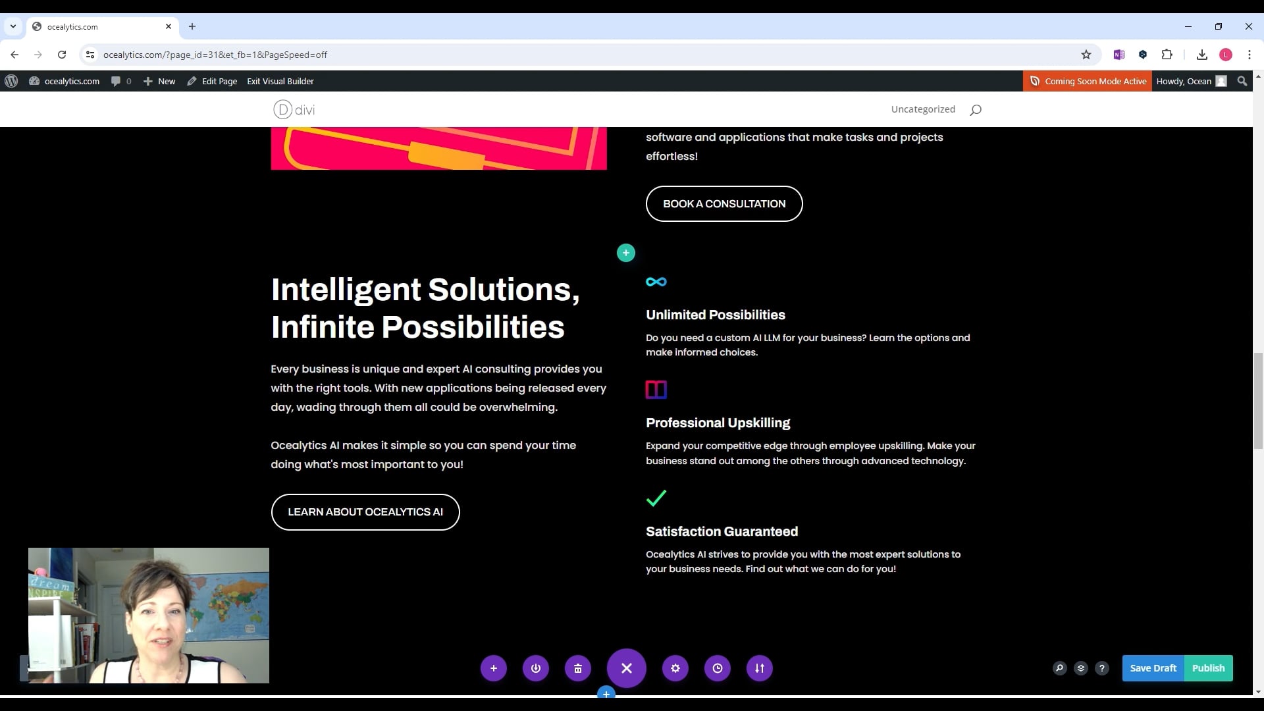Image resolution: width=1264 pixels, height=711 pixels.
Task: Open the comments bubble in admin bar
Action: click(x=121, y=81)
